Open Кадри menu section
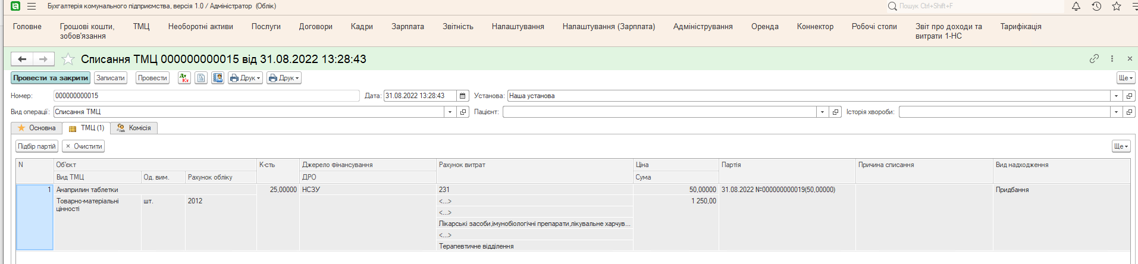The height and width of the screenshot is (264, 1138). [362, 27]
